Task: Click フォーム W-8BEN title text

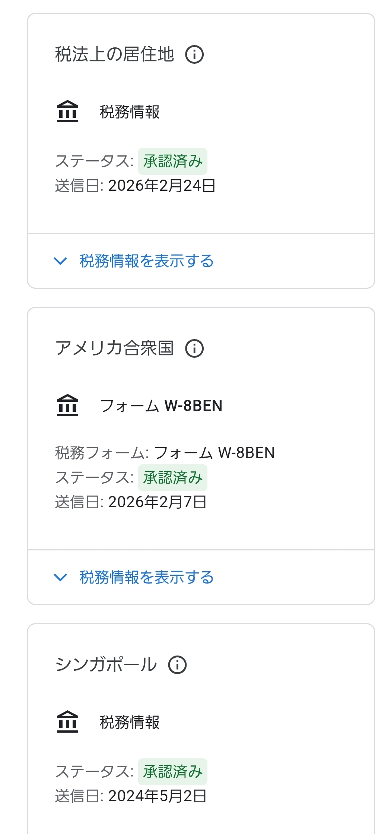Action: click(161, 405)
